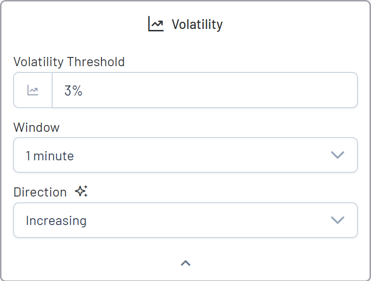This screenshot has width=371, height=281.
Task: Focus the Volatility Threshold input field
Action: pyautogui.click(x=204, y=90)
